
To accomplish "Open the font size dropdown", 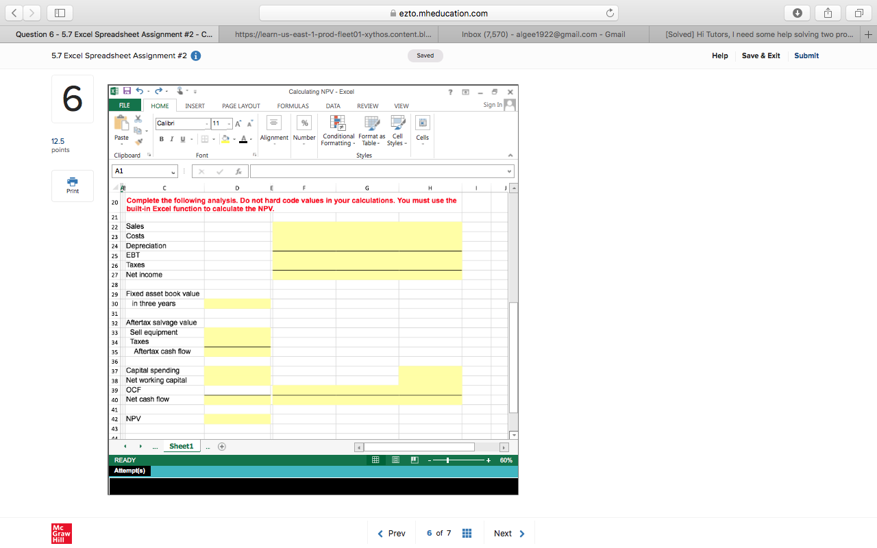I will coord(227,123).
